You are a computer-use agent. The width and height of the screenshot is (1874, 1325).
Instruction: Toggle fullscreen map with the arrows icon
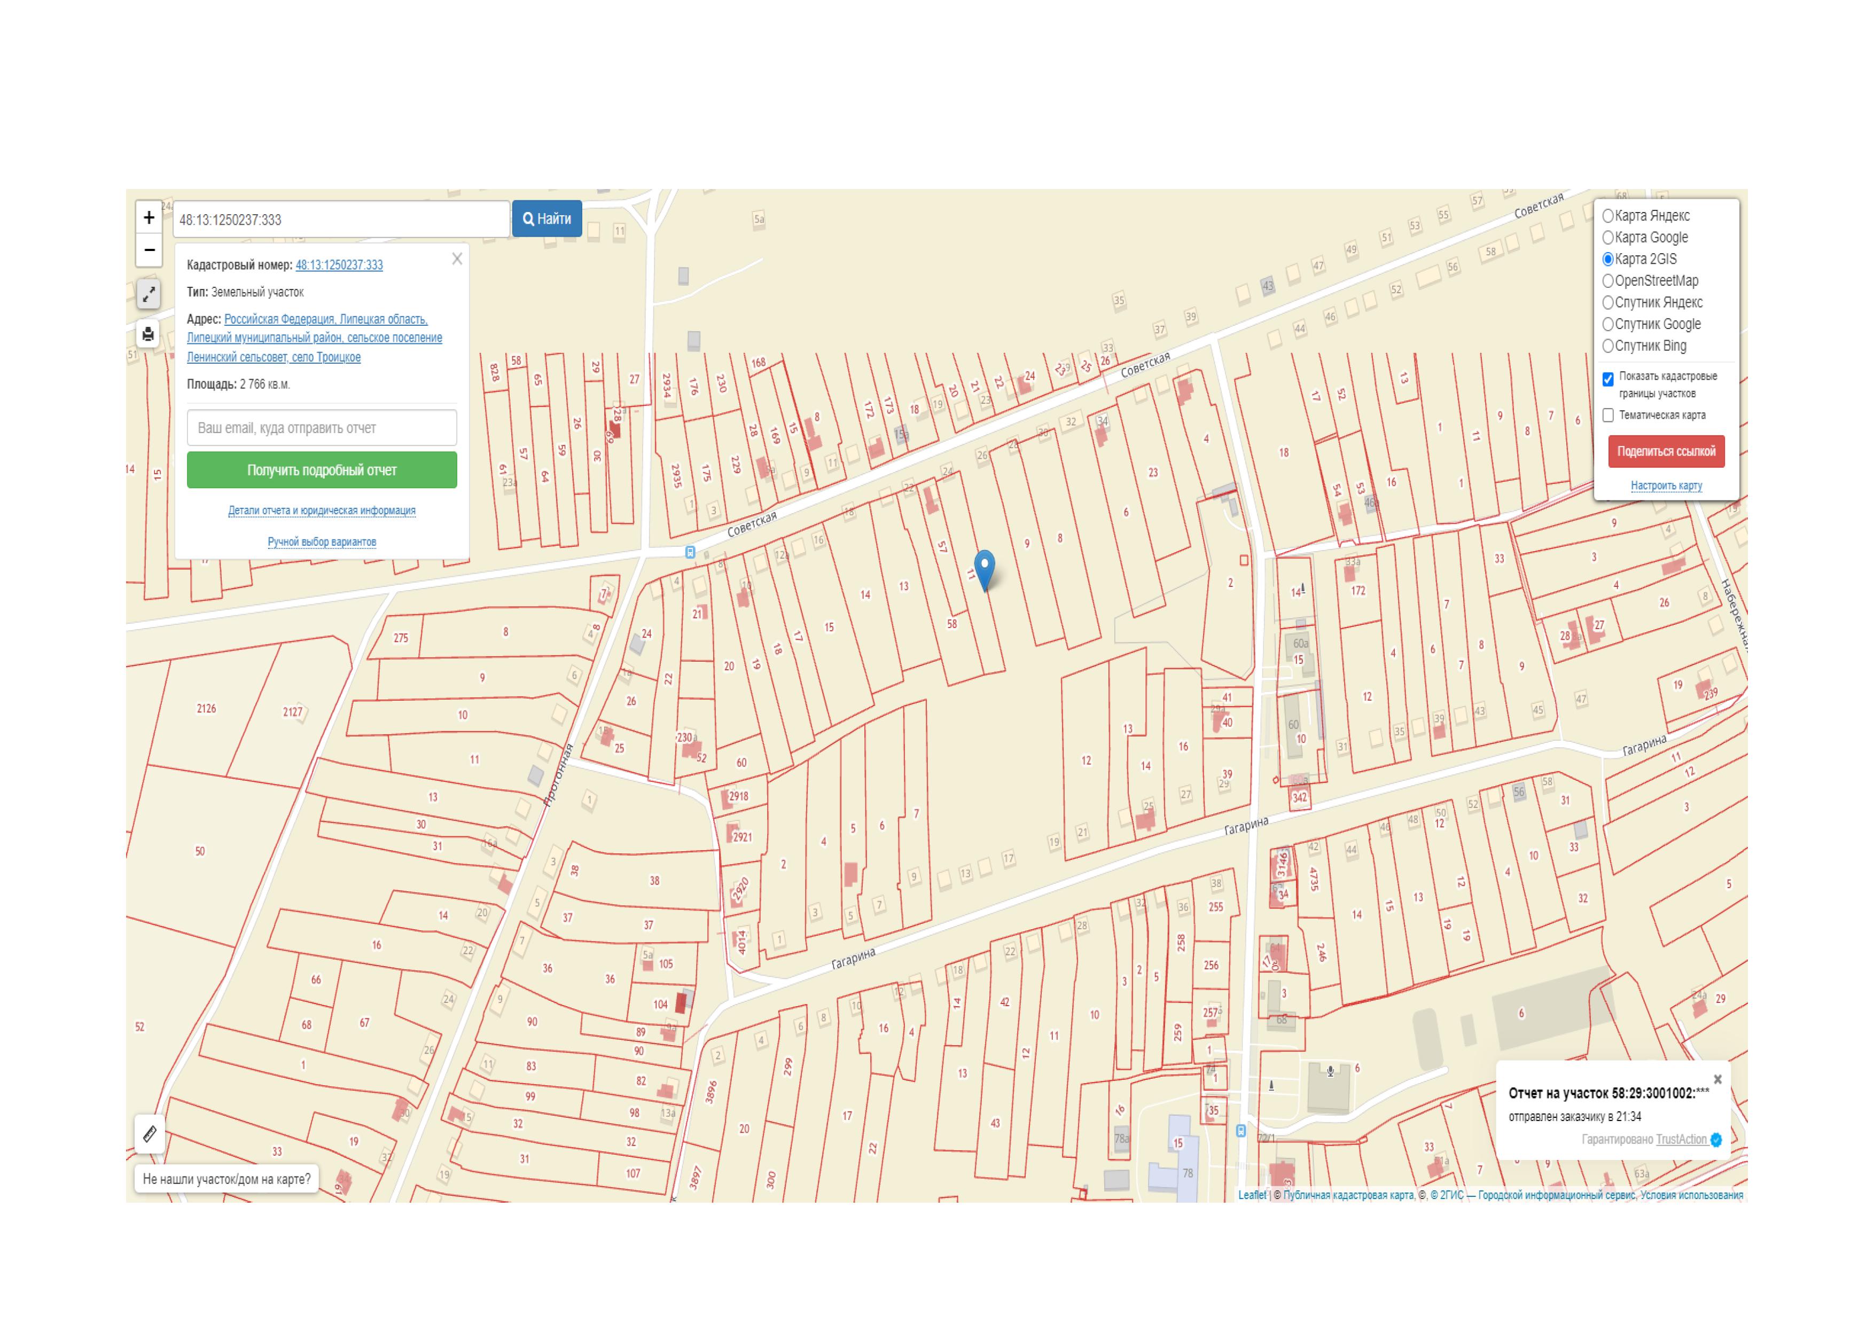149,295
